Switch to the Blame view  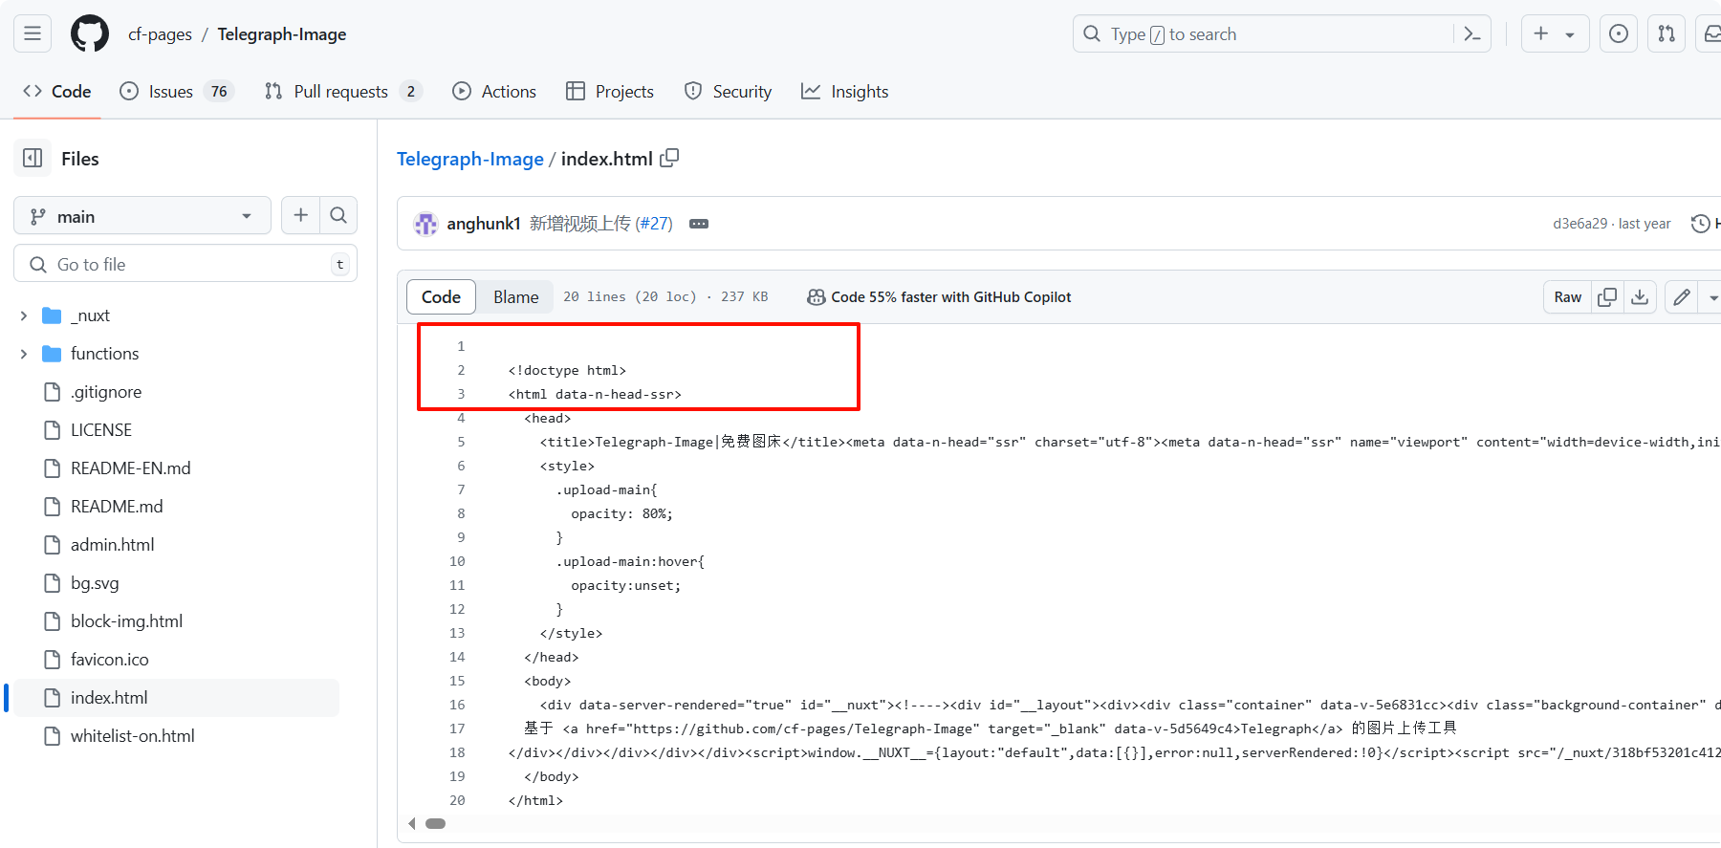515,297
